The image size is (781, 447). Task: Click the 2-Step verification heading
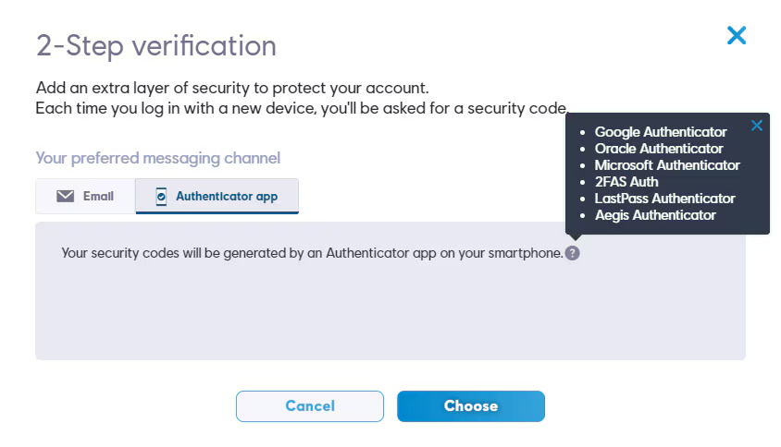155,45
